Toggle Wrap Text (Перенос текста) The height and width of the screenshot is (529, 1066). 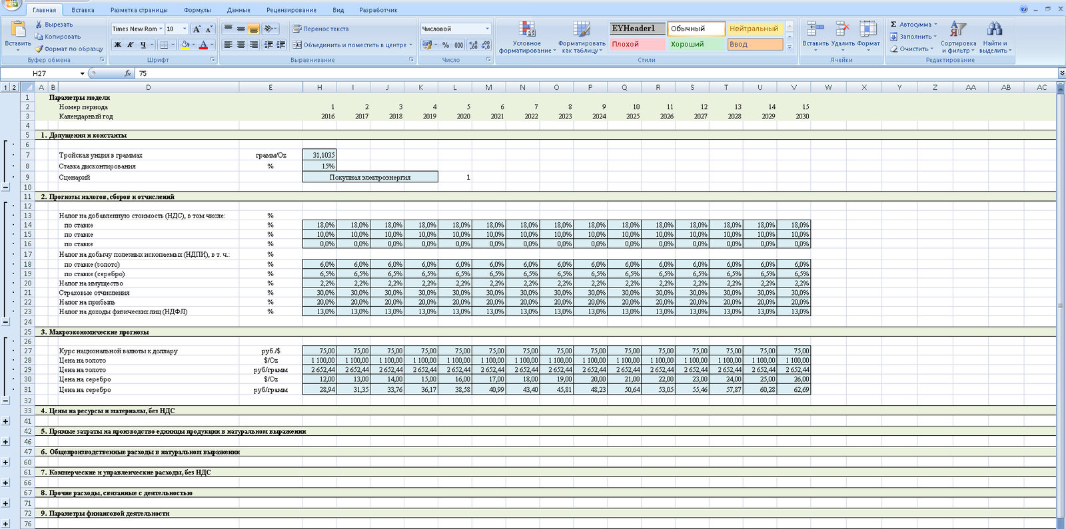[320, 29]
